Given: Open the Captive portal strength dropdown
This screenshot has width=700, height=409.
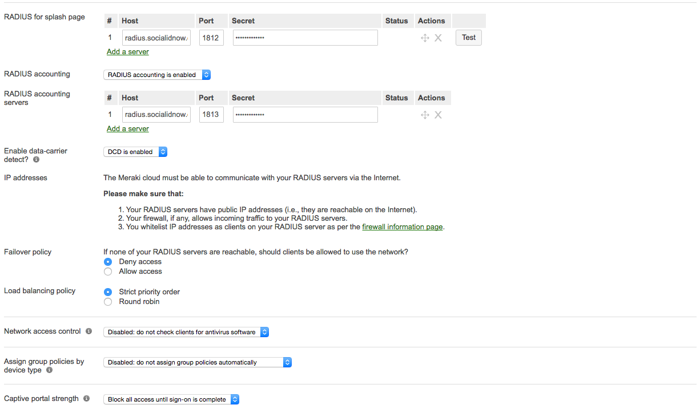Looking at the screenshot, I should pyautogui.click(x=171, y=399).
